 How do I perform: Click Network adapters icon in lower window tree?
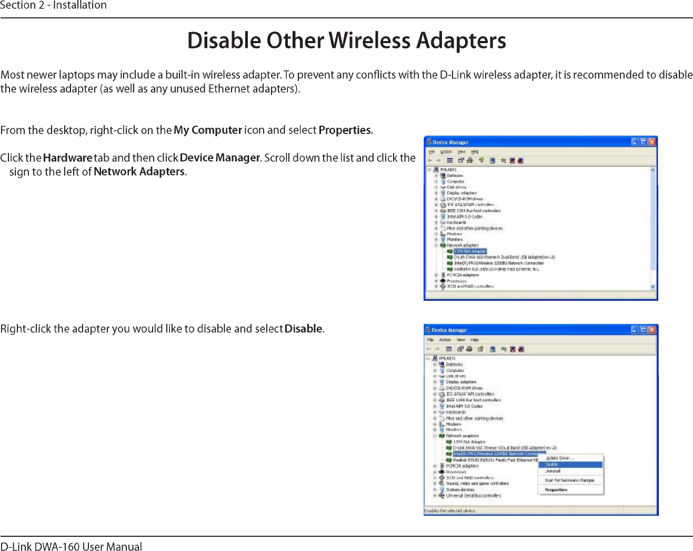coord(442,436)
